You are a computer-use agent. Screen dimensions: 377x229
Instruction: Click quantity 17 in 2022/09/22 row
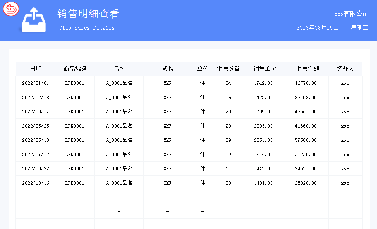coord(228,168)
